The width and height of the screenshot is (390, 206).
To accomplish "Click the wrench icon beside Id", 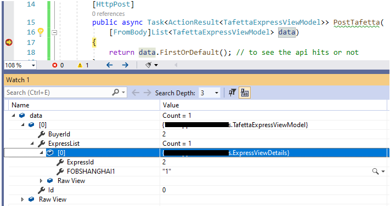I will pyautogui.click(x=41, y=190).
